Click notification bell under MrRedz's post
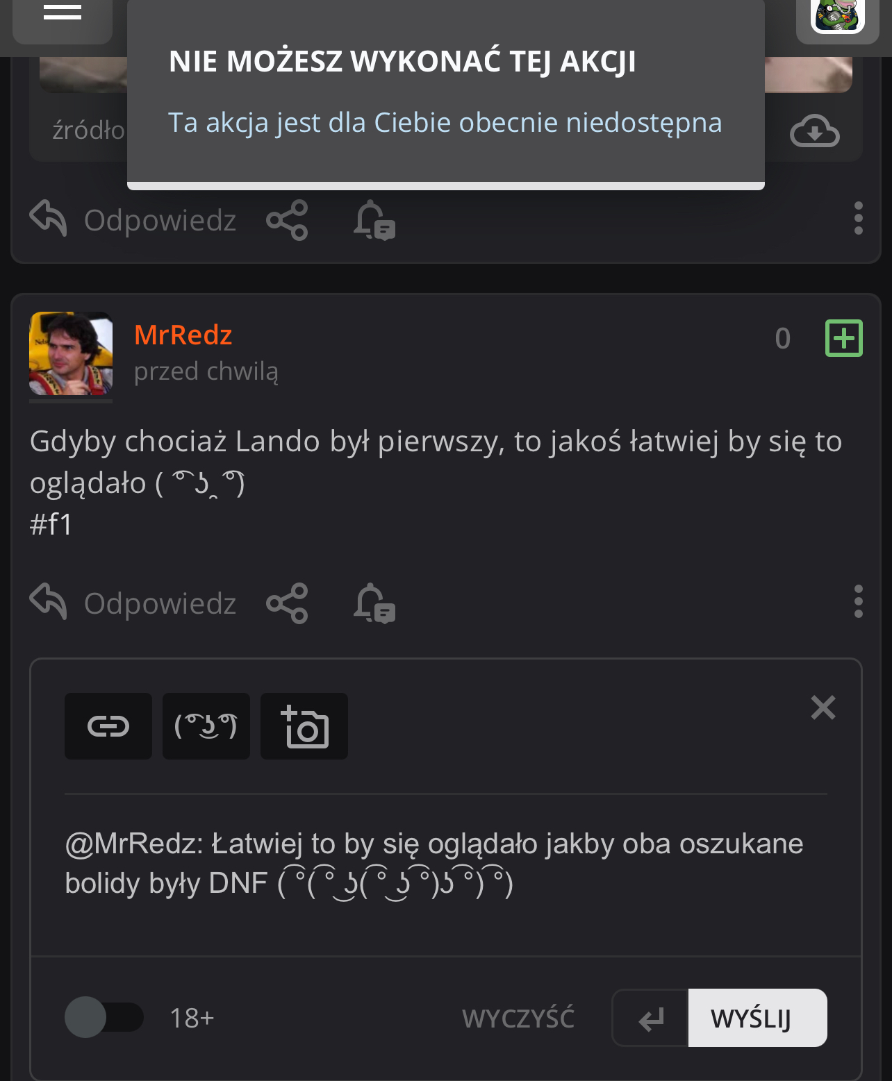 click(x=374, y=603)
